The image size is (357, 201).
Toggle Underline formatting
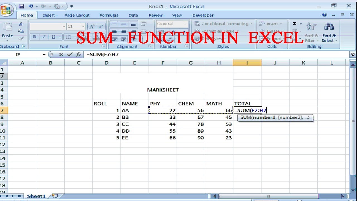pos(53,37)
